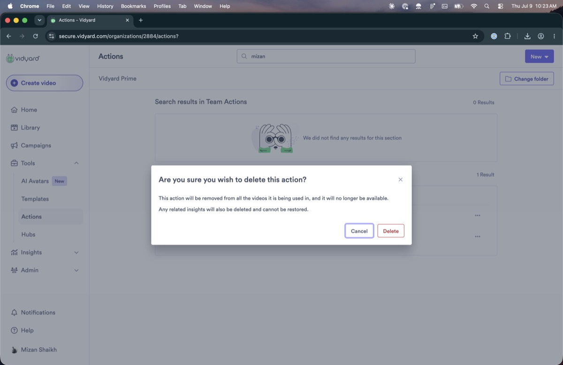
Task: Click the Help question mark icon
Action: point(14,330)
